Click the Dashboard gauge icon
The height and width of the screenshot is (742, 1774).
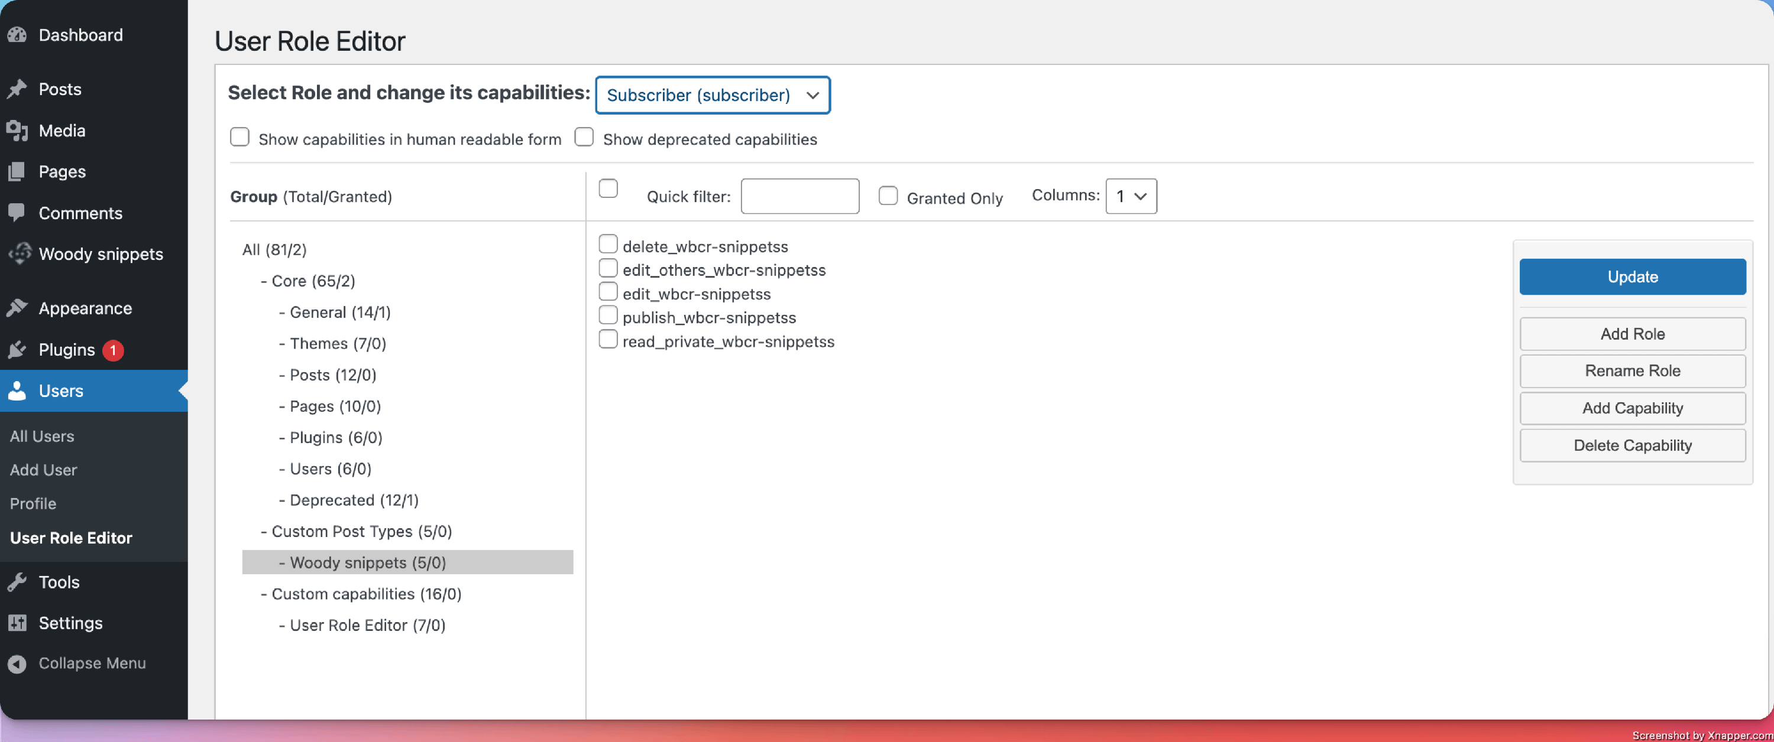click(x=17, y=35)
